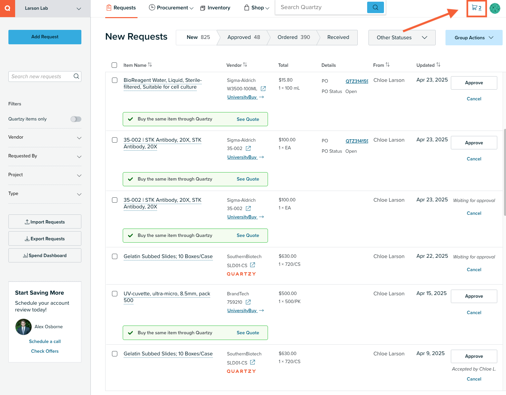Expand the Type filter
The width and height of the screenshot is (506, 395).
click(45, 194)
